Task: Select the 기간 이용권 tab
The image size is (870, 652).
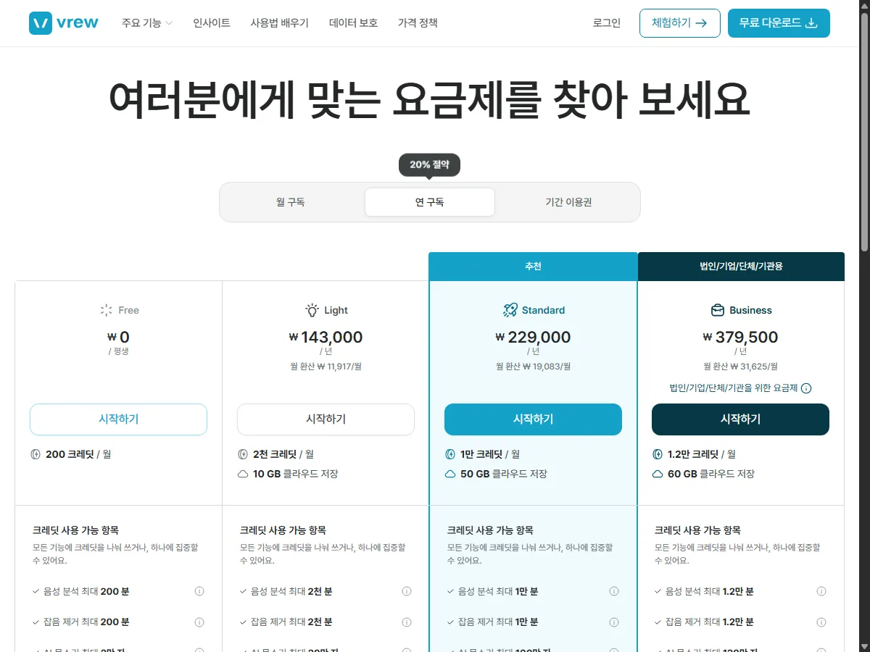Action: (569, 202)
